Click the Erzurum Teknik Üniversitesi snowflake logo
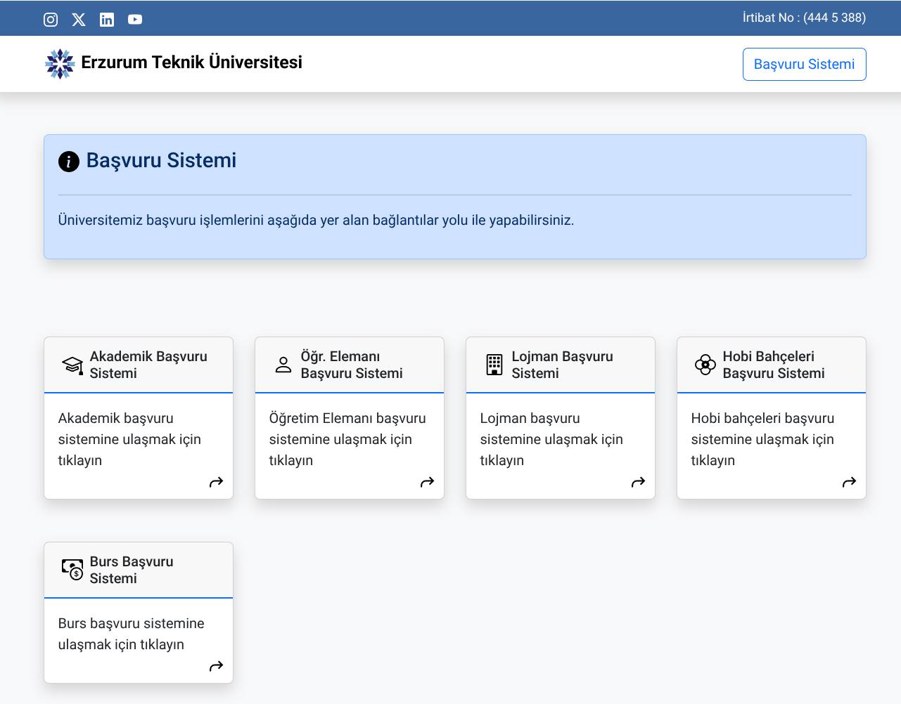This screenshot has height=704, width=901. click(x=60, y=64)
